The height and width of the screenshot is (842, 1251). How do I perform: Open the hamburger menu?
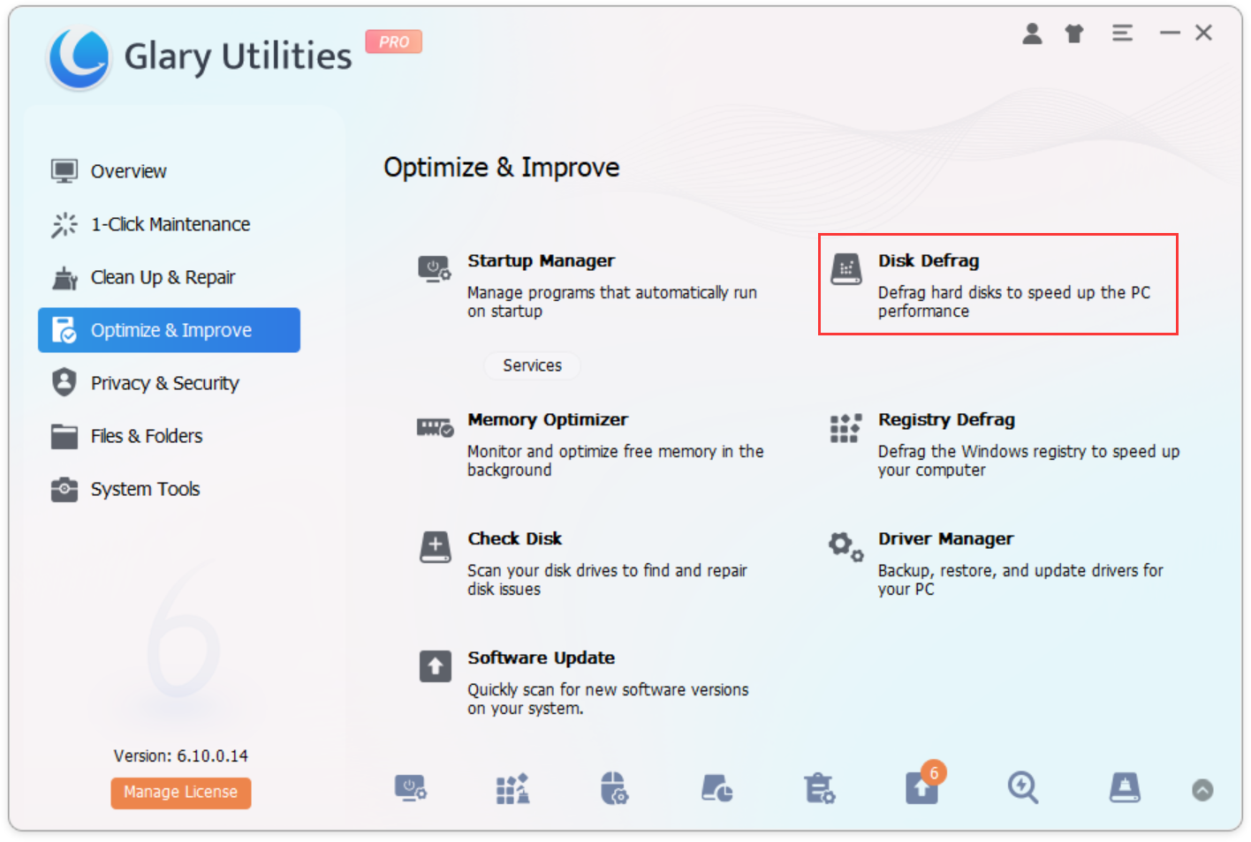coord(1122,33)
